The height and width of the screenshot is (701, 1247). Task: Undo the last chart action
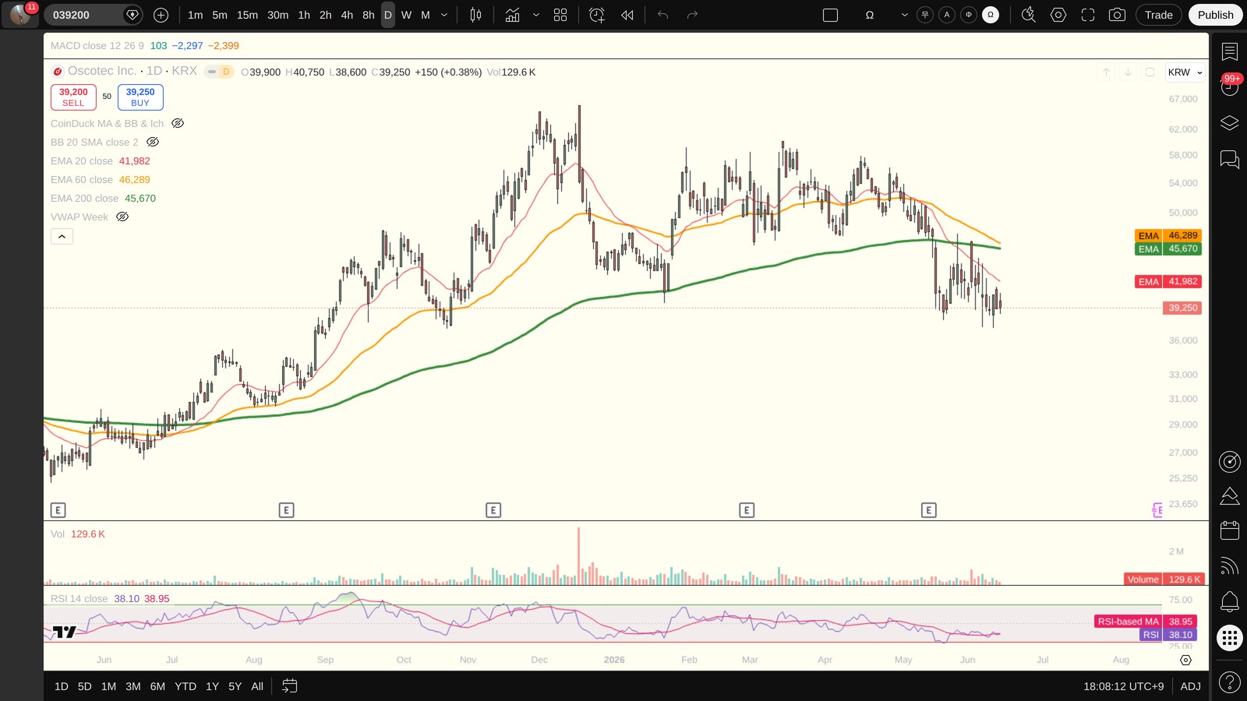(x=663, y=15)
